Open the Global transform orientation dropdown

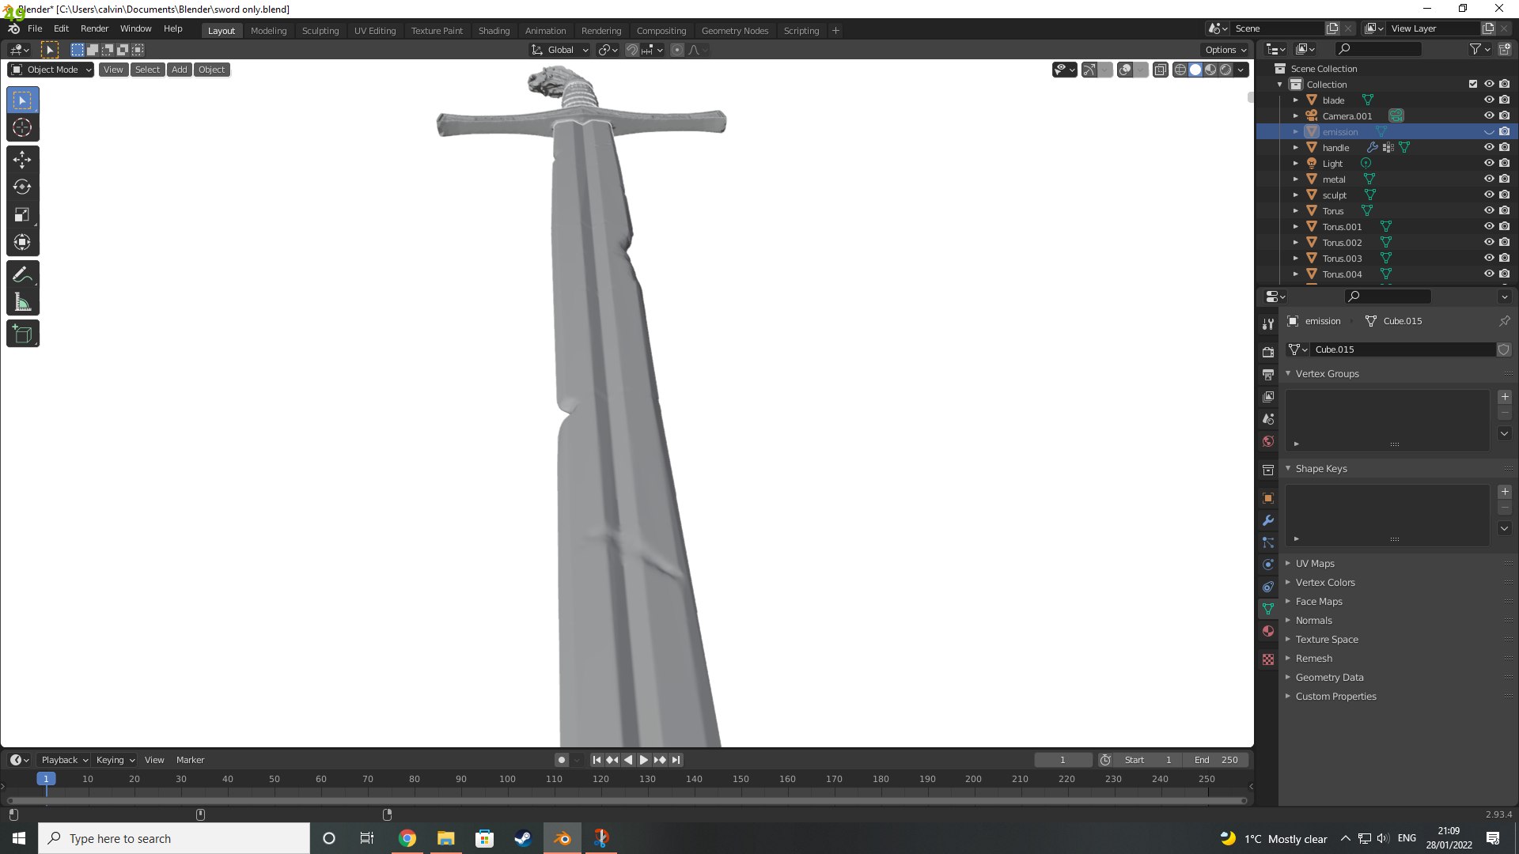click(x=560, y=50)
